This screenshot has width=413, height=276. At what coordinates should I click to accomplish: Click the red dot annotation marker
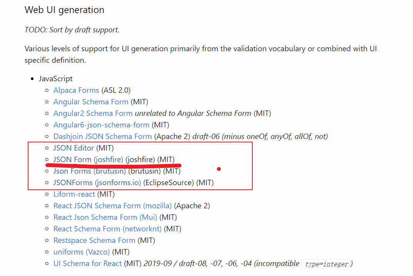coord(219,169)
